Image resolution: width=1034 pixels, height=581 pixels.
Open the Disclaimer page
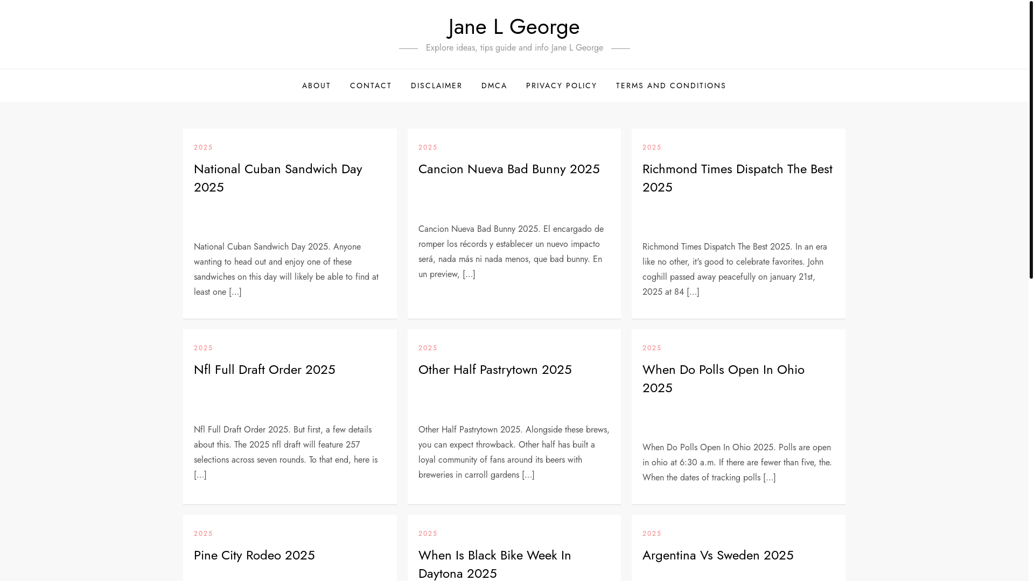(436, 86)
